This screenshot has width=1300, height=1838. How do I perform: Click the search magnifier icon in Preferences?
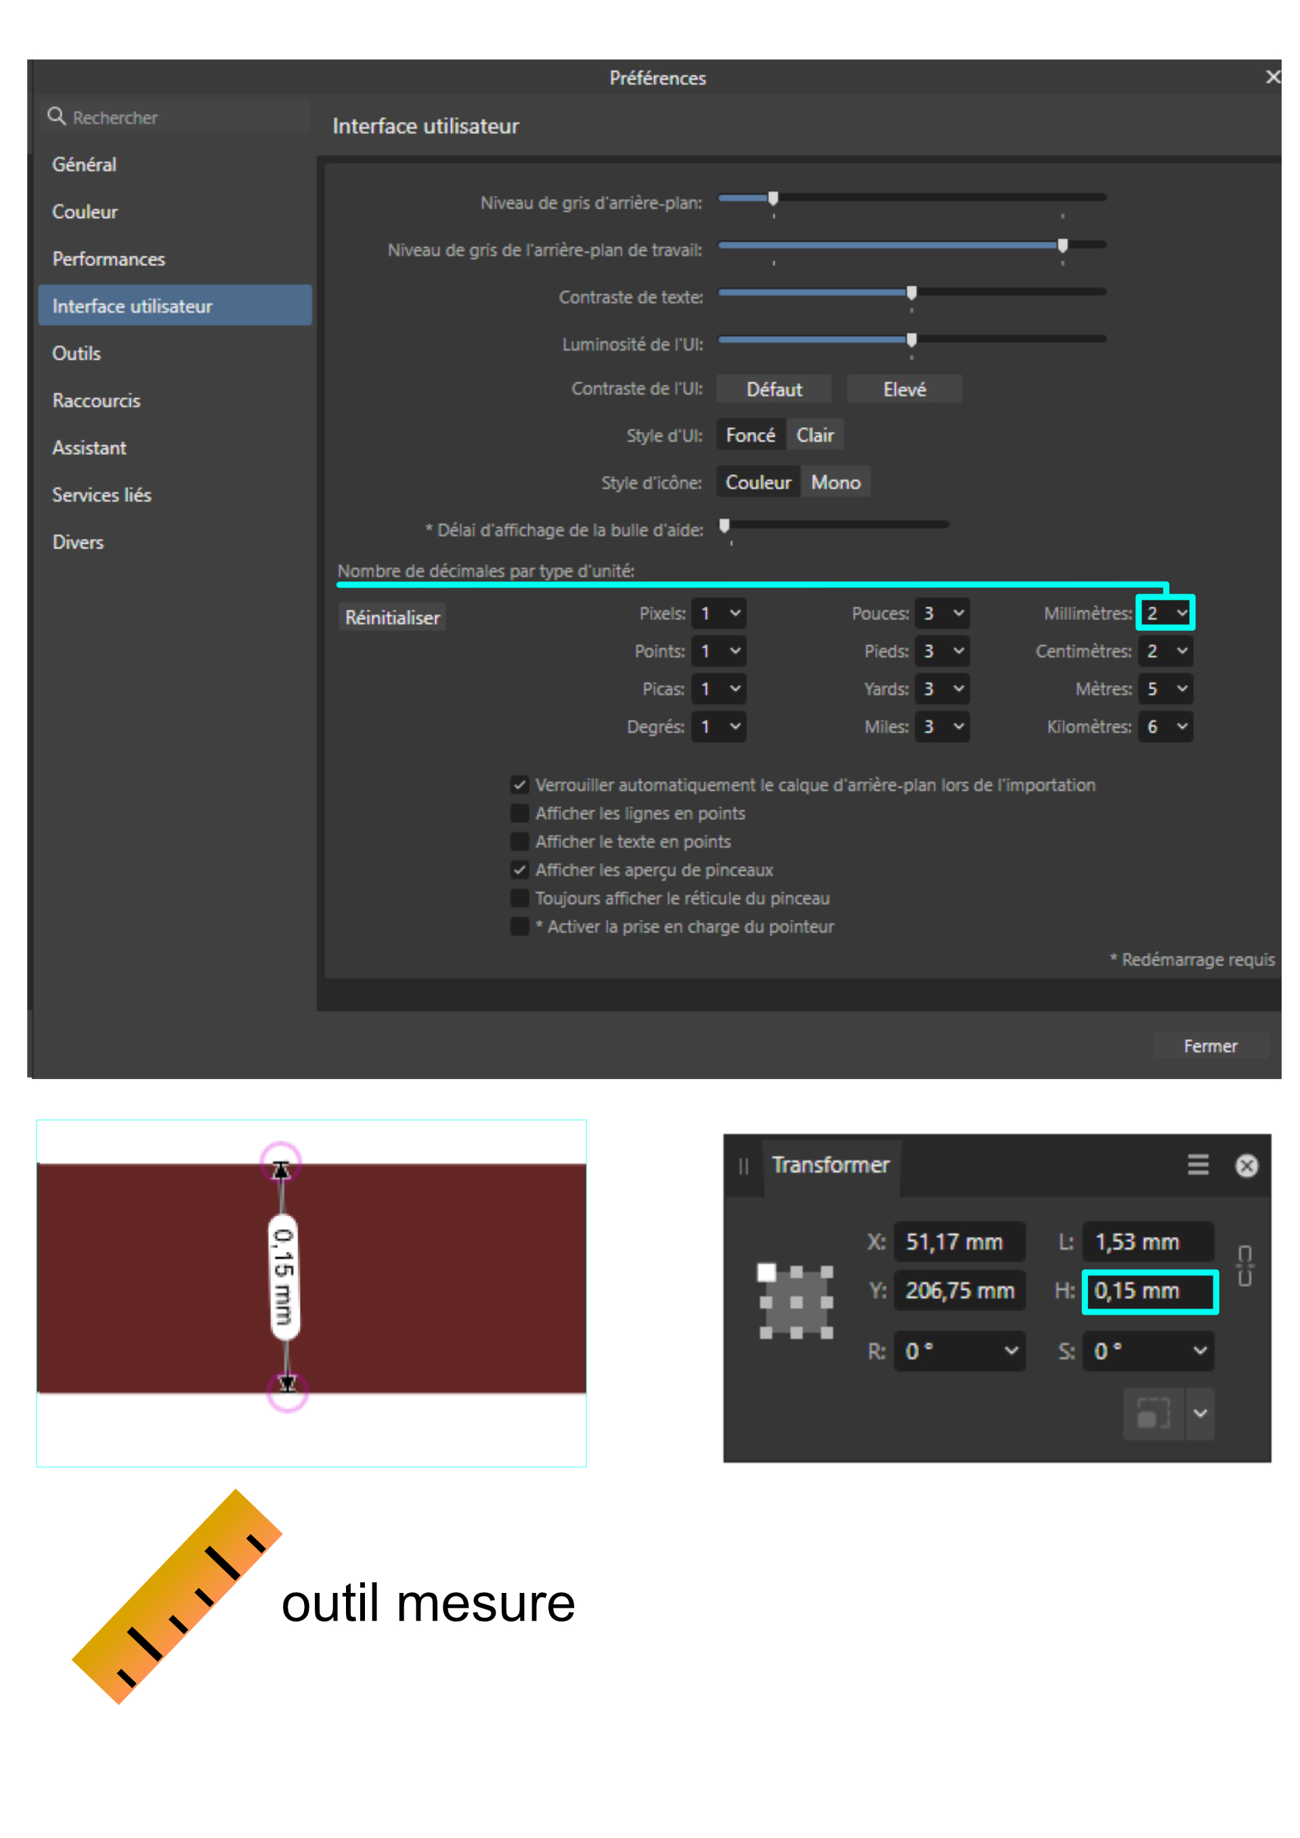[x=56, y=117]
